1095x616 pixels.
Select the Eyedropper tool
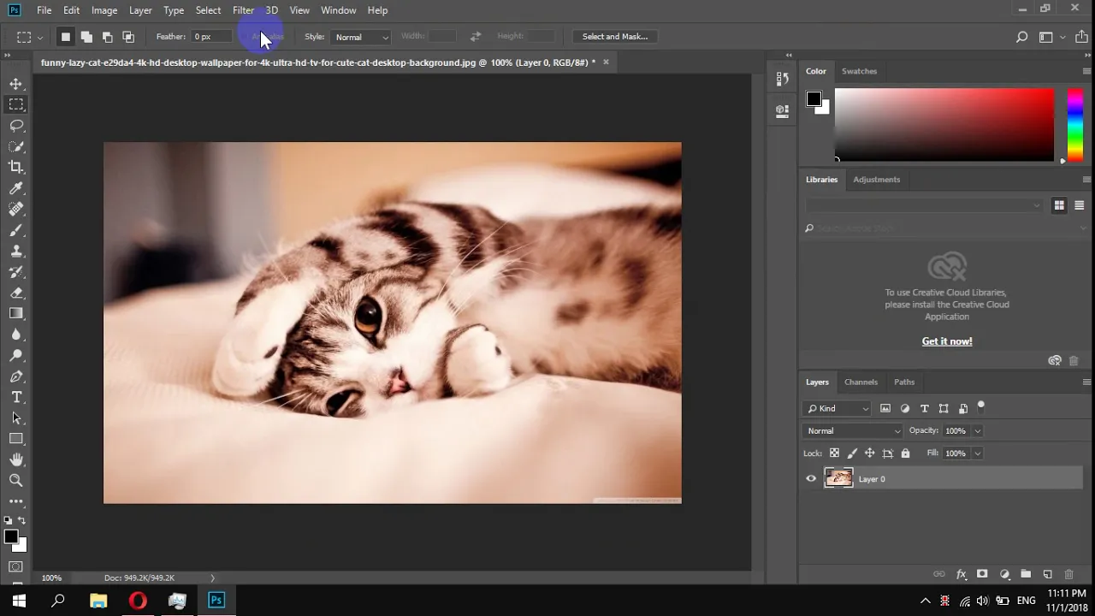(x=16, y=188)
